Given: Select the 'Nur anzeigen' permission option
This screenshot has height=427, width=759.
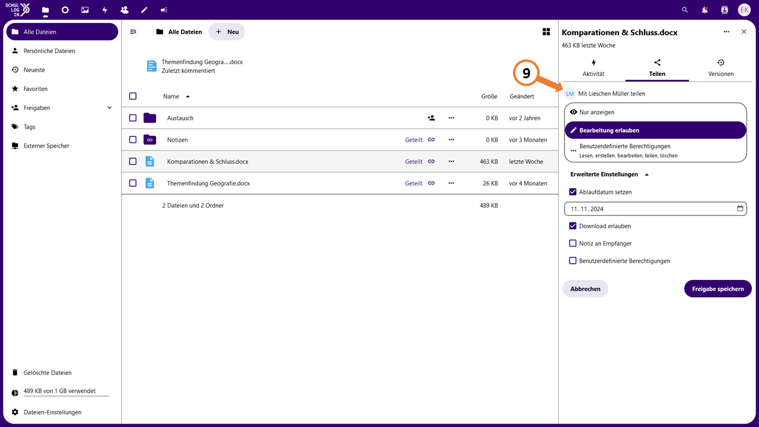Looking at the screenshot, I should 655,112.
